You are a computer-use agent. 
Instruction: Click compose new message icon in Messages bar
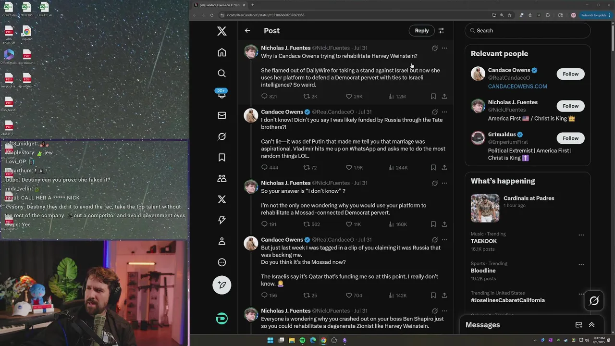click(x=578, y=325)
